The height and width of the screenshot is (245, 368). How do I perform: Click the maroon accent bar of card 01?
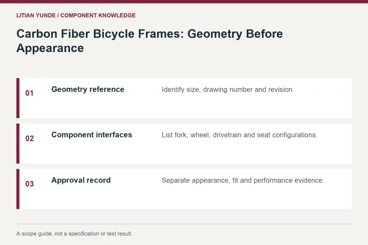[x=18, y=98]
